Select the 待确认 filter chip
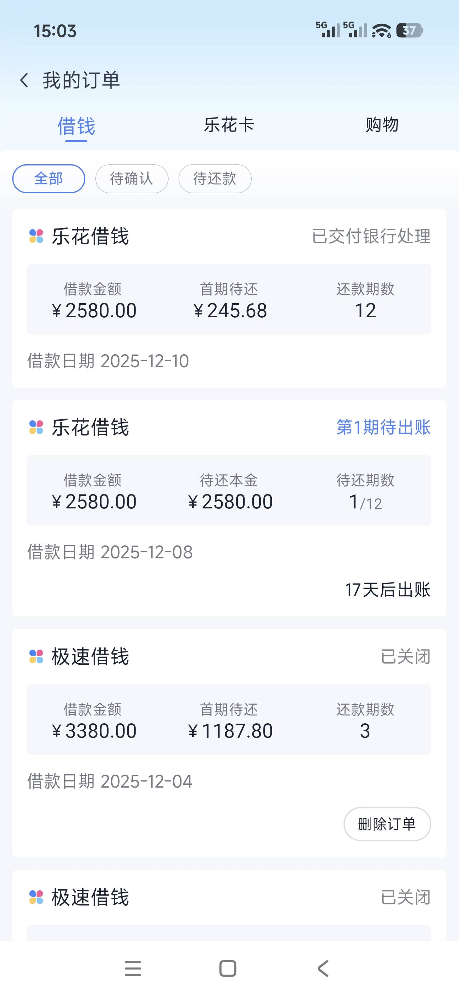Screen dimensions: 459x996 (x=132, y=179)
